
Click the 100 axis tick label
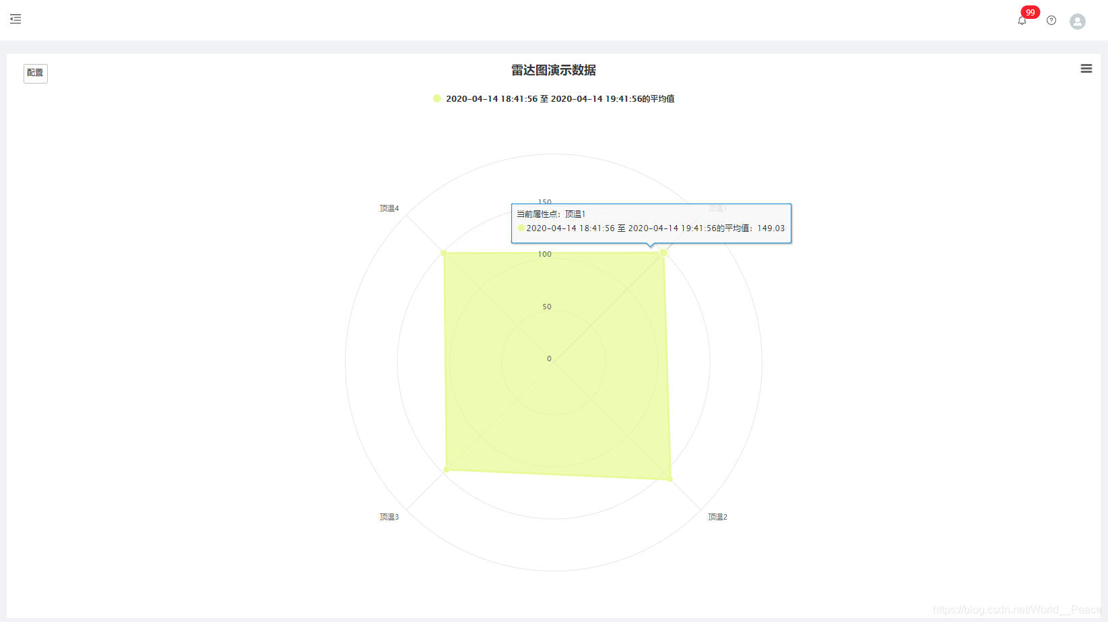pos(545,254)
